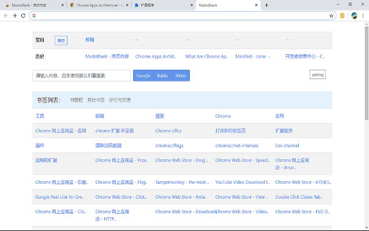369x231 pixels.
Task: Open the yellow extension icon in toolbar
Action: tap(342, 16)
